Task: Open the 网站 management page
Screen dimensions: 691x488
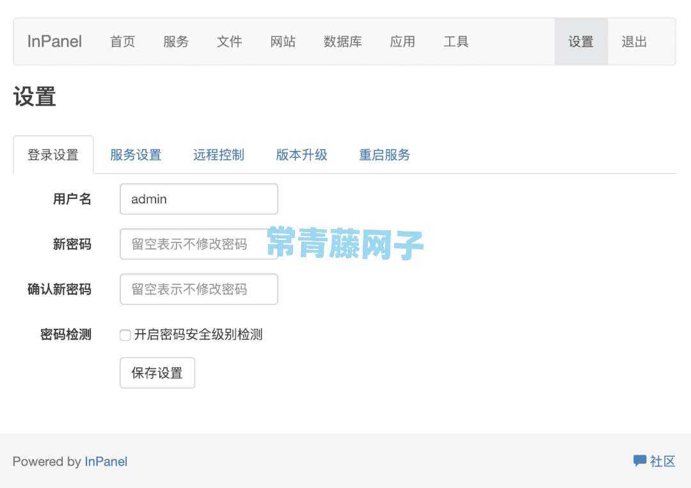Action: coord(283,41)
